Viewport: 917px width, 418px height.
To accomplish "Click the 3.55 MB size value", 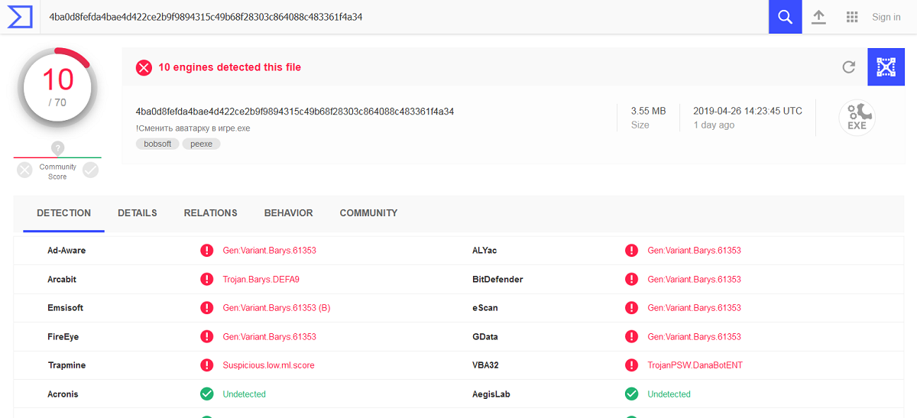I will pyautogui.click(x=649, y=111).
